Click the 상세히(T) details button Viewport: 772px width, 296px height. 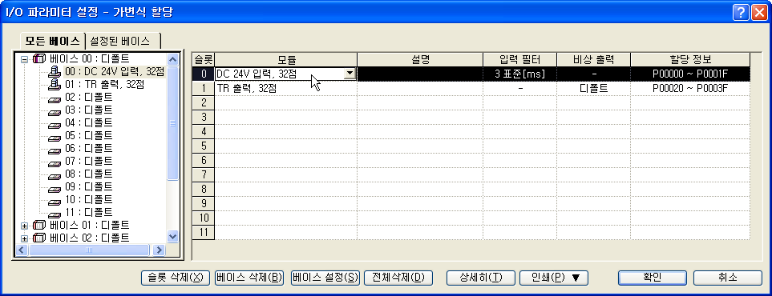tap(480, 278)
